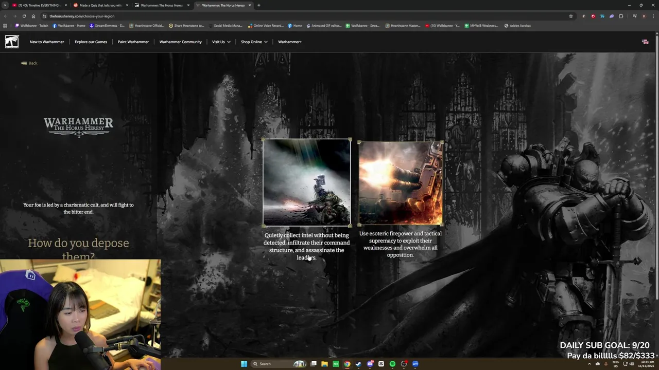
Task: Click the browser home icon
Action: [33, 16]
